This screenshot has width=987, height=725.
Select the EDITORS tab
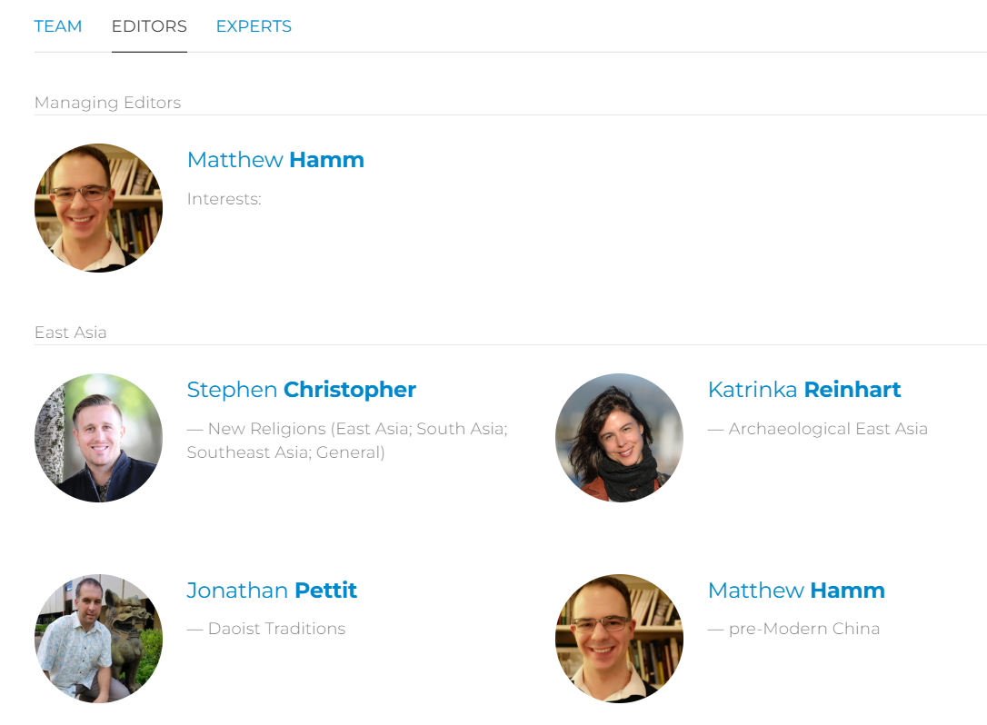point(149,26)
